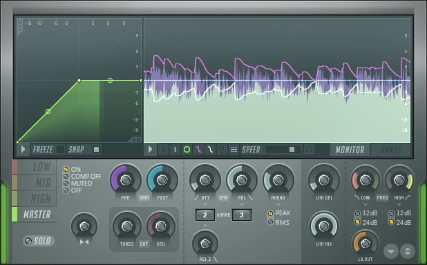
Task: Toggle the white curve display icon
Action: pyautogui.click(x=210, y=149)
